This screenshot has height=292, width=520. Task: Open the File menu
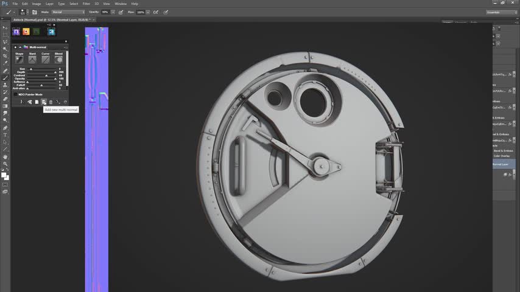(x=15, y=4)
